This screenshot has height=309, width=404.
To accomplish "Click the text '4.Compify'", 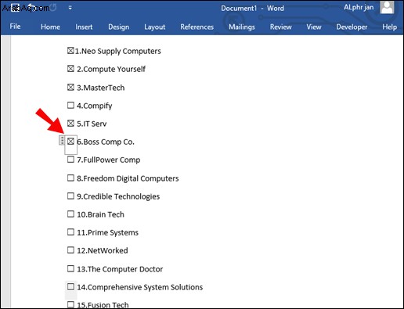I will coord(95,106).
